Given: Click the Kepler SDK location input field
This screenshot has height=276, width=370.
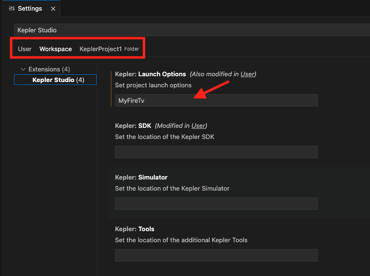Looking at the screenshot, I should [x=216, y=152].
